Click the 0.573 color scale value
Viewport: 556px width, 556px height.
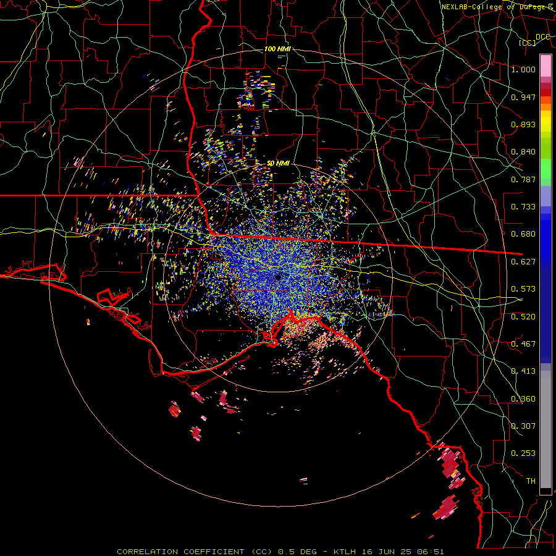point(523,289)
